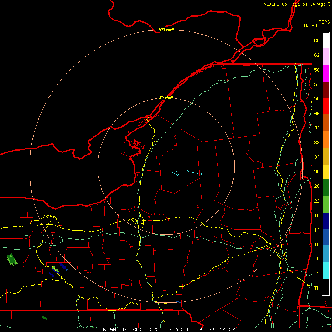The height and width of the screenshot is (332, 332).
Task: Click the "KTYX" radar site identifier
Action: point(176,329)
